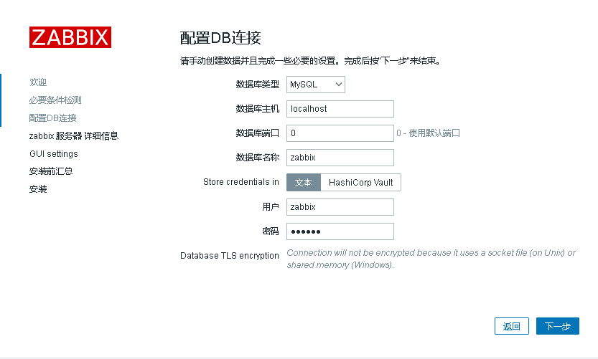Click the 'Store credentials in' label
The width and height of the screenshot is (598, 359).
(x=241, y=182)
